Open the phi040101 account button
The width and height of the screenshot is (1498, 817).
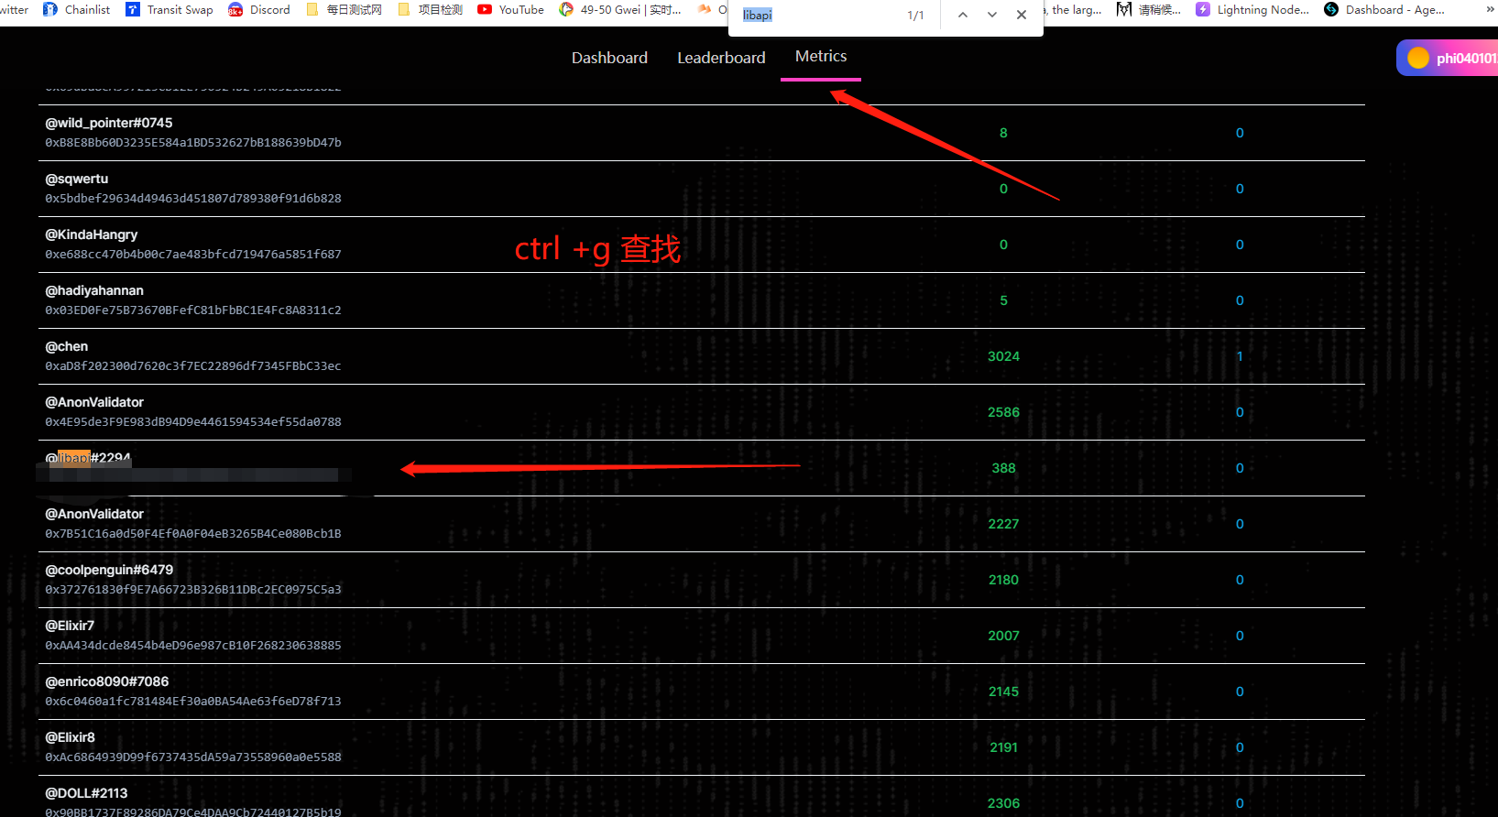point(1448,58)
